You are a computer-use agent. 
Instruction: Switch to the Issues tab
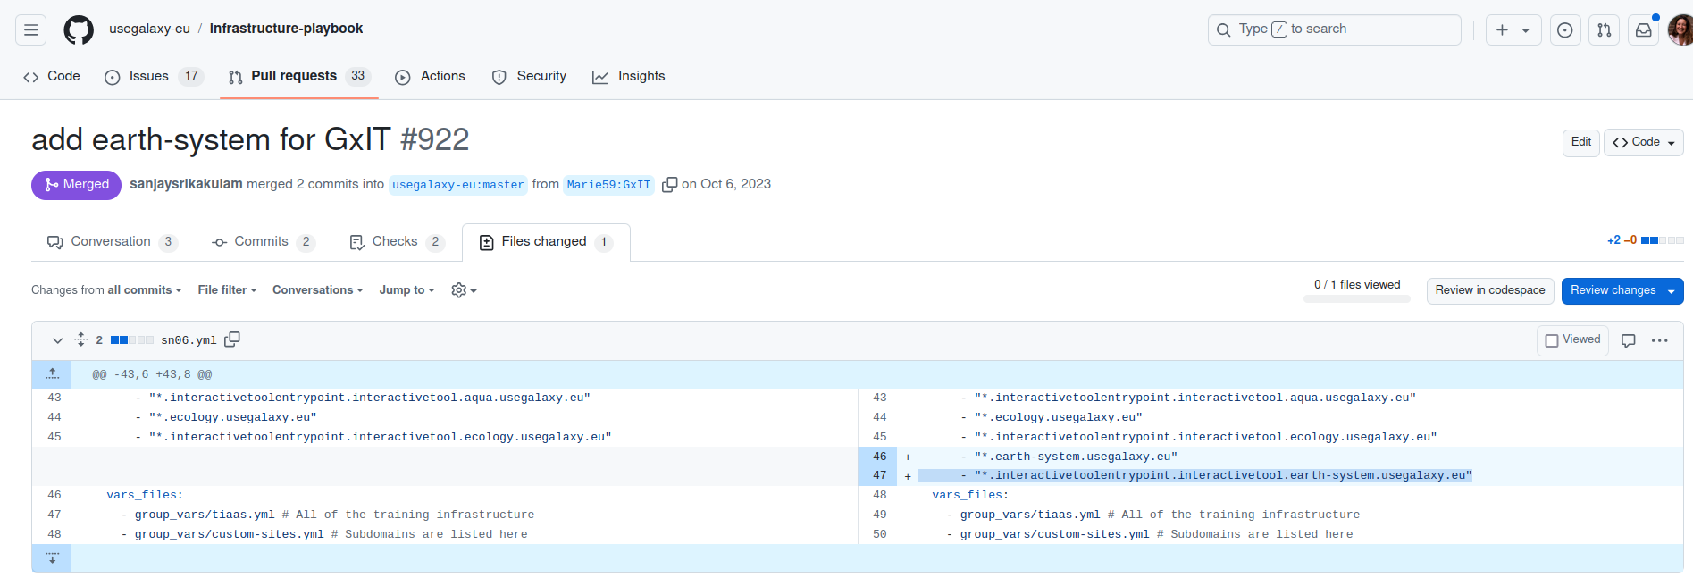pos(154,77)
